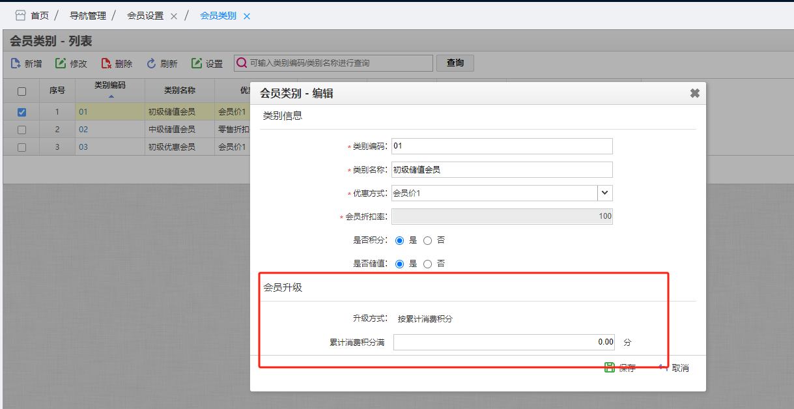Click the home icon in breadcrumb
The height and width of the screenshot is (409, 794).
tap(20, 15)
